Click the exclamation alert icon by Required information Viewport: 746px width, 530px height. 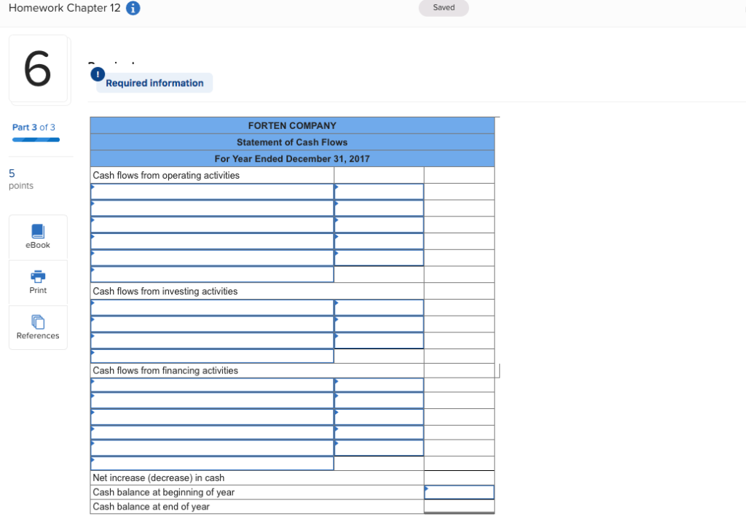(x=98, y=74)
